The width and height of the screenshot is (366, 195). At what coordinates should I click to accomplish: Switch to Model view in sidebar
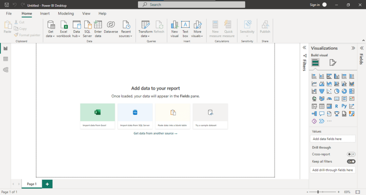pos(6,70)
